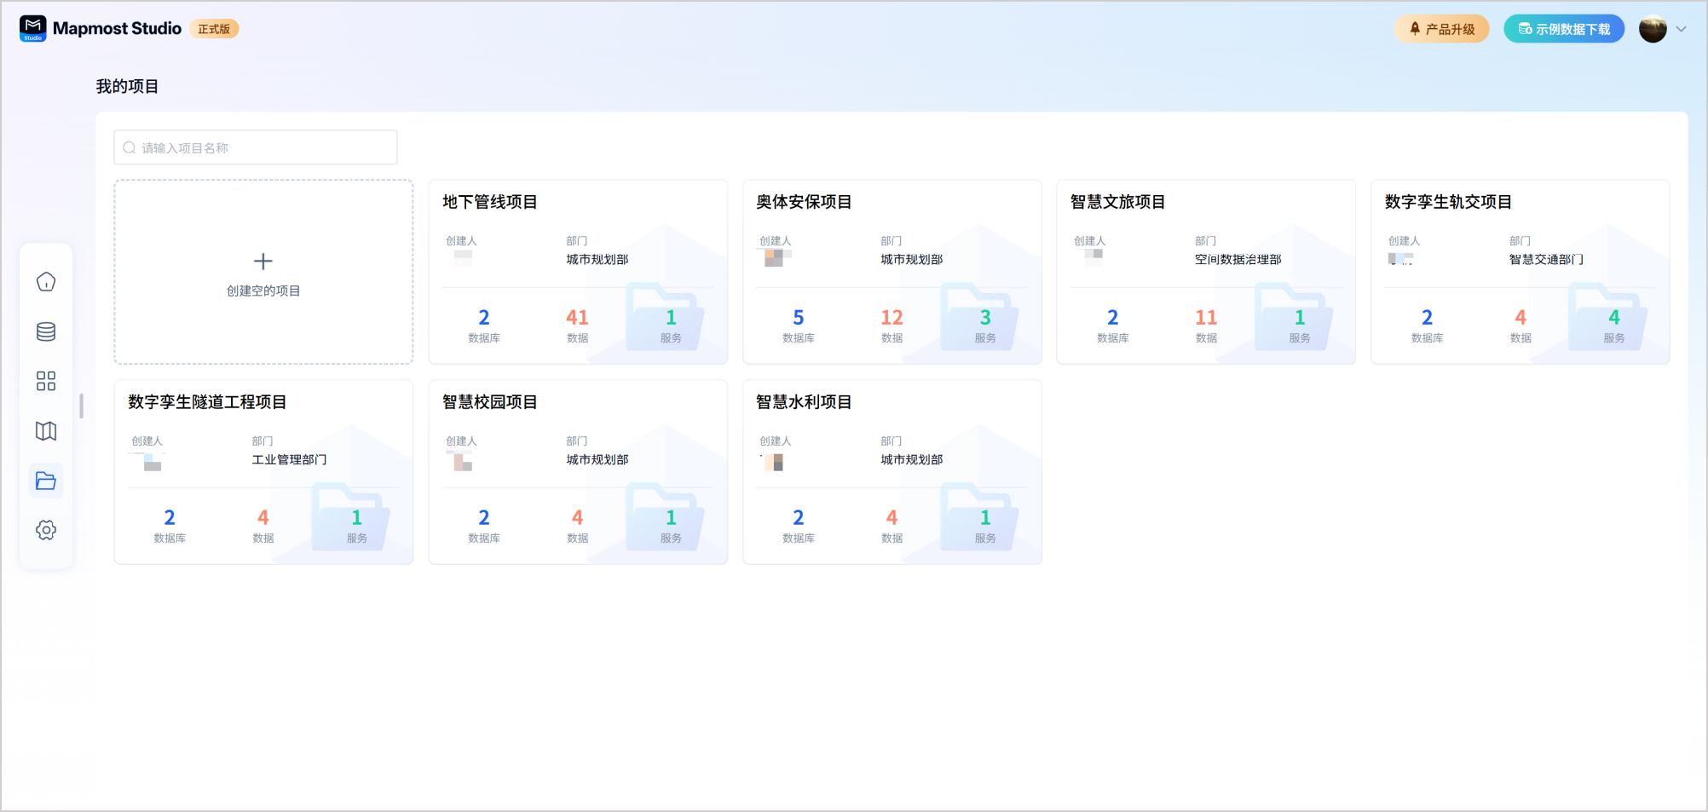Click the 示例数据下载 button

(1563, 29)
